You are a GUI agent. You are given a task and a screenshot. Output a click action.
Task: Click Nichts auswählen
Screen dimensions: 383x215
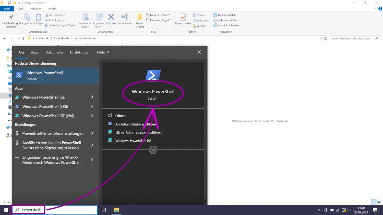(x=225, y=20)
